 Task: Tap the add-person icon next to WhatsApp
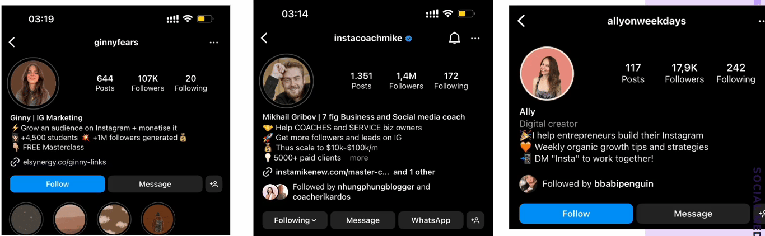[475, 220]
